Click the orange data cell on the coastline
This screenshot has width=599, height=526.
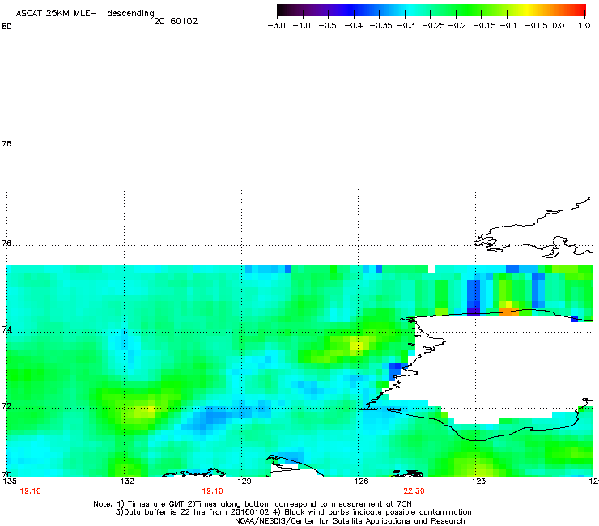510,312
